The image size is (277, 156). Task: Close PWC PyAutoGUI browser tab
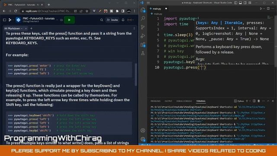42,5
